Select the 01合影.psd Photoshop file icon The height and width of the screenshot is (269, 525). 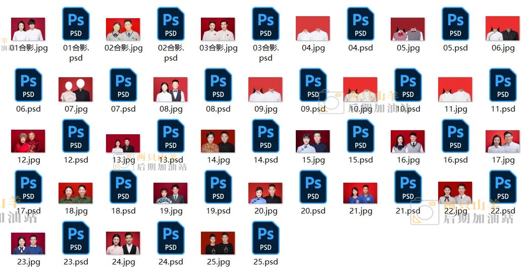click(76, 24)
